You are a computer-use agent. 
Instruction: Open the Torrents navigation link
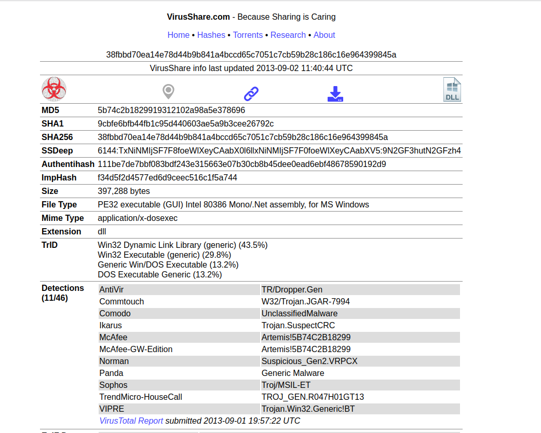point(248,35)
